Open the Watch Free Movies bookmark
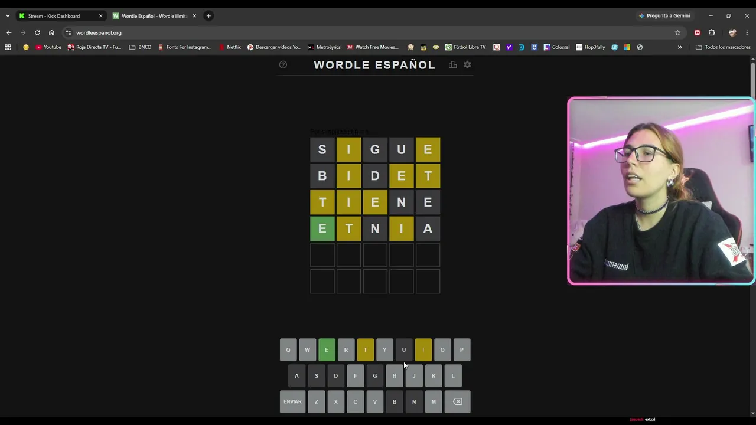This screenshot has height=425, width=756. 373,47
